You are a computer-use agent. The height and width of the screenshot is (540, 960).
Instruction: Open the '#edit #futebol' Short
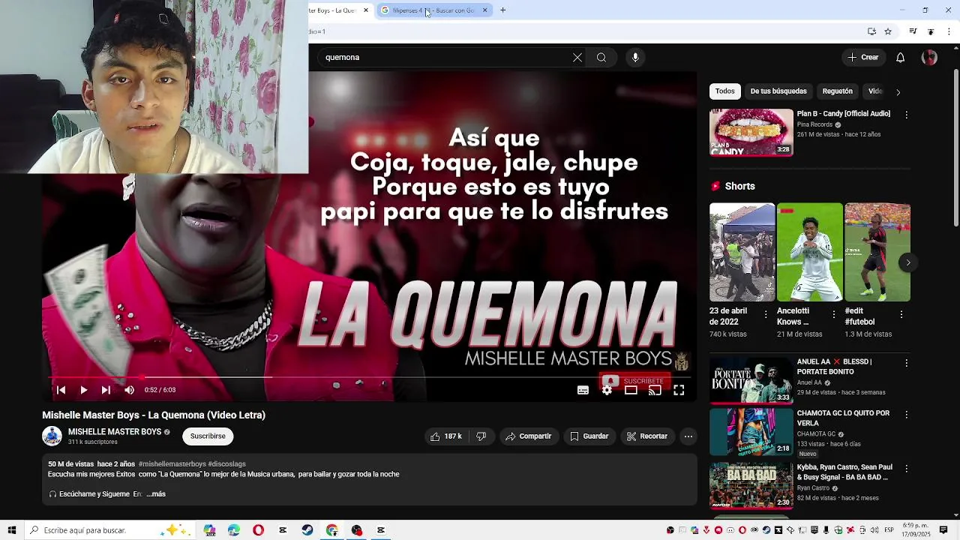[x=877, y=252]
